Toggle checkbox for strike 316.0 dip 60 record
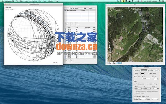Image resolution: width=166 pixels, height=104 pixels. pos(65,56)
